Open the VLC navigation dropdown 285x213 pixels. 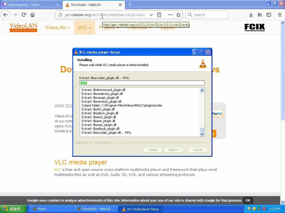point(84,27)
